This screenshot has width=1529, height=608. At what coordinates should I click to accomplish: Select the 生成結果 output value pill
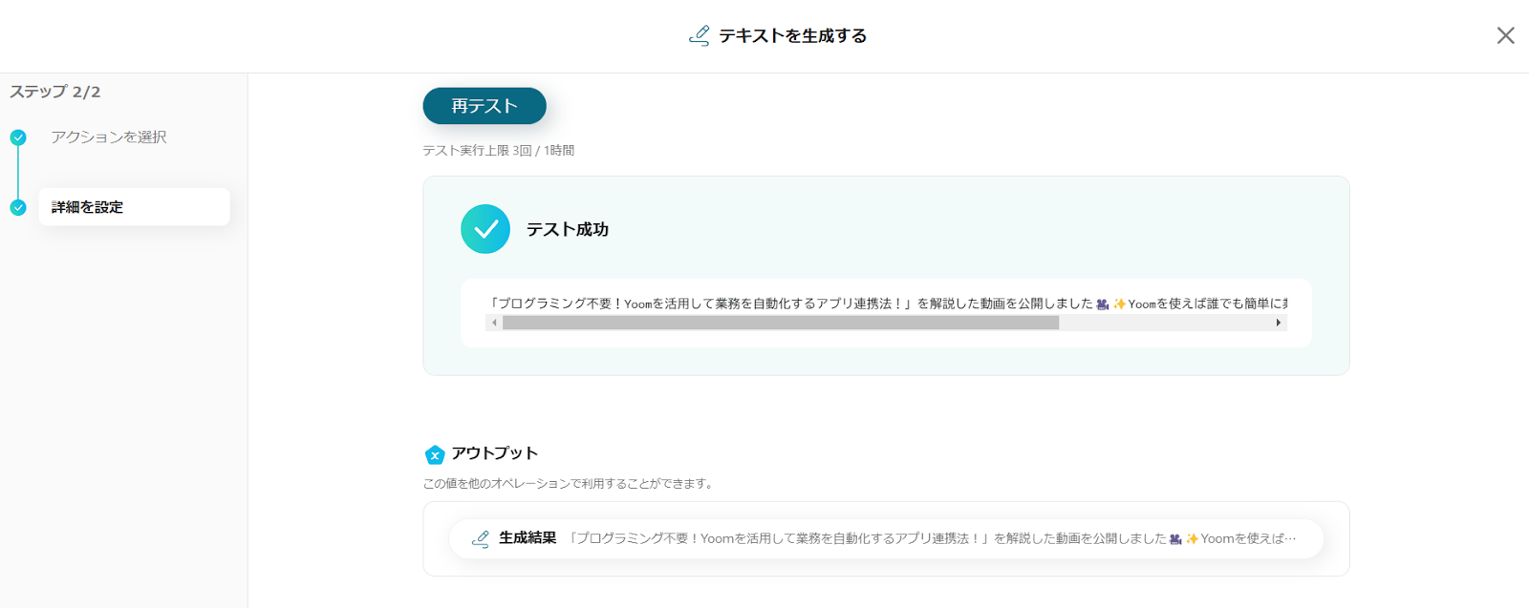887,538
